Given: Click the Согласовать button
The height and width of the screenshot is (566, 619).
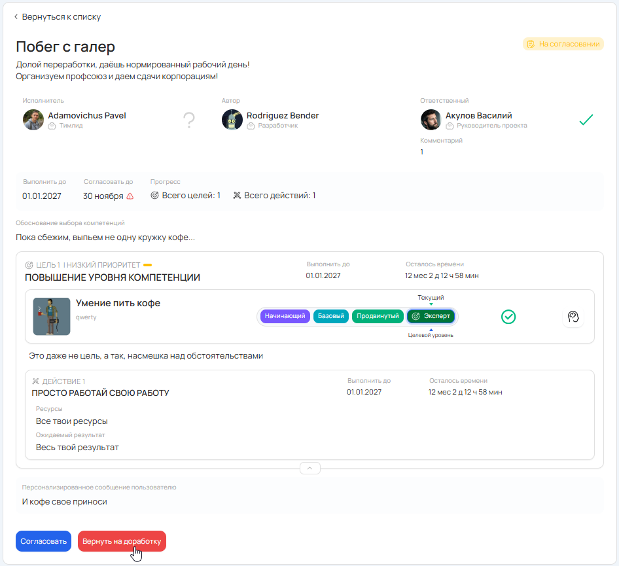Looking at the screenshot, I should tap(43, 541).
